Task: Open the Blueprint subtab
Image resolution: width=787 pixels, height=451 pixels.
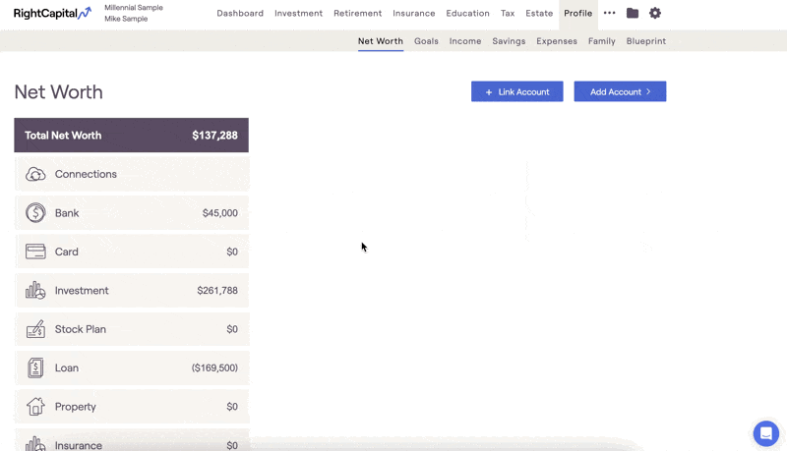Action: (x=646, y=41)
